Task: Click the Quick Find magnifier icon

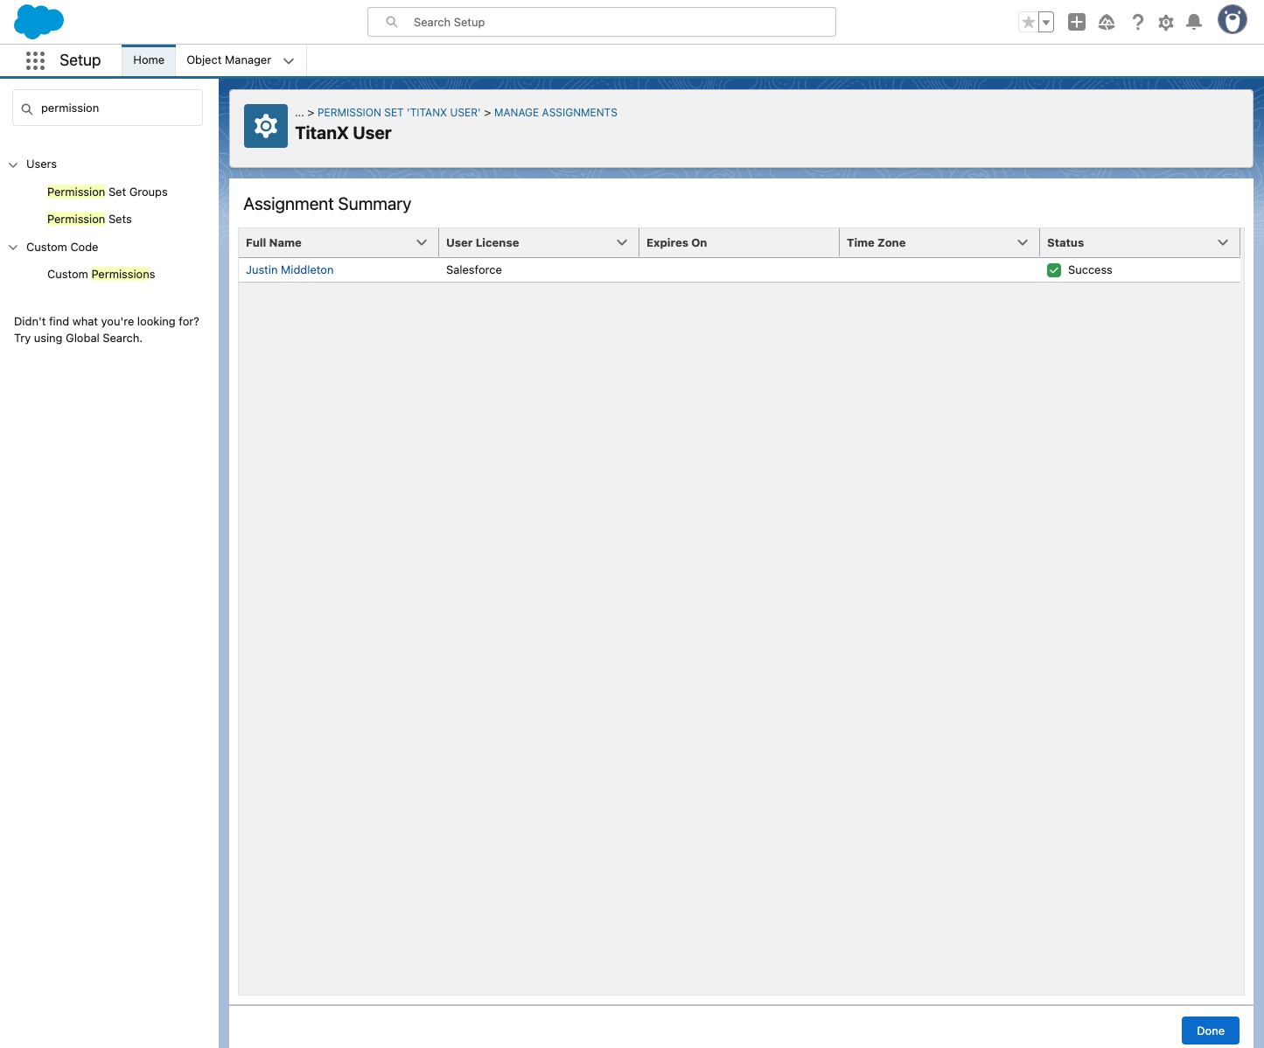Action: pyautogui.click(x=27, y=108)
